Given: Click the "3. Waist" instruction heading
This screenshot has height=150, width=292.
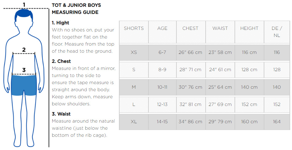Looking at the screenshot, I should point(61,114).
